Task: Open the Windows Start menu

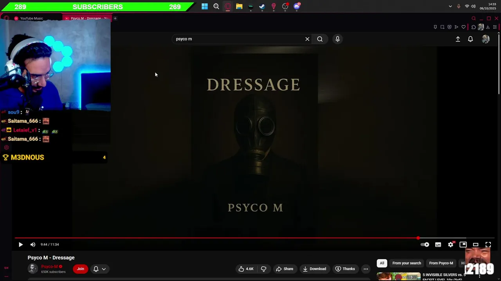Action: tap(205, 6)
